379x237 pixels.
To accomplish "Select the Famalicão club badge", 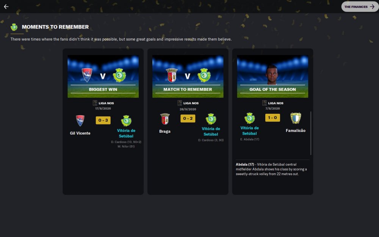I will pos(296,118).
